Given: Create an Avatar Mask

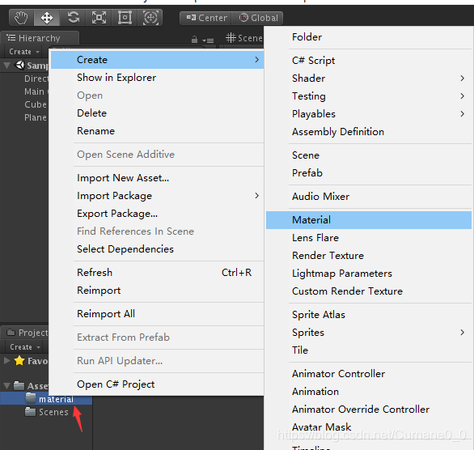Looking at the screenshot, I should point(369,427).
